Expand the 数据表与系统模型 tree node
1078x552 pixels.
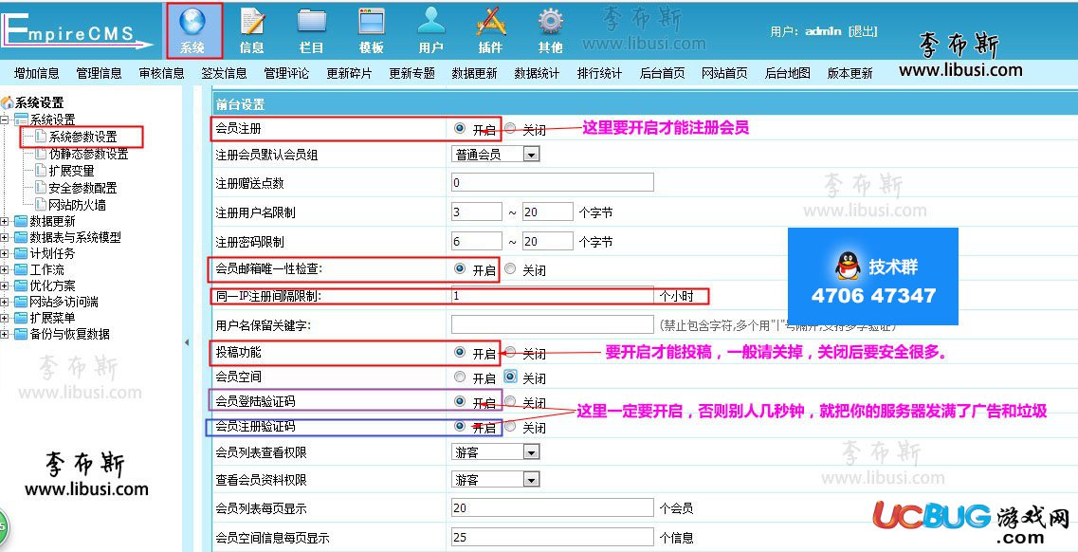(5, 238)
